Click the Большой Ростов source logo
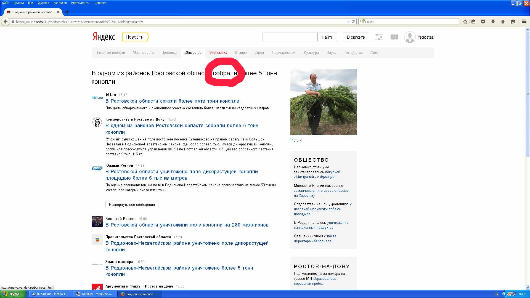This screenshot has width=530, height=298. (x=97, y=222)
